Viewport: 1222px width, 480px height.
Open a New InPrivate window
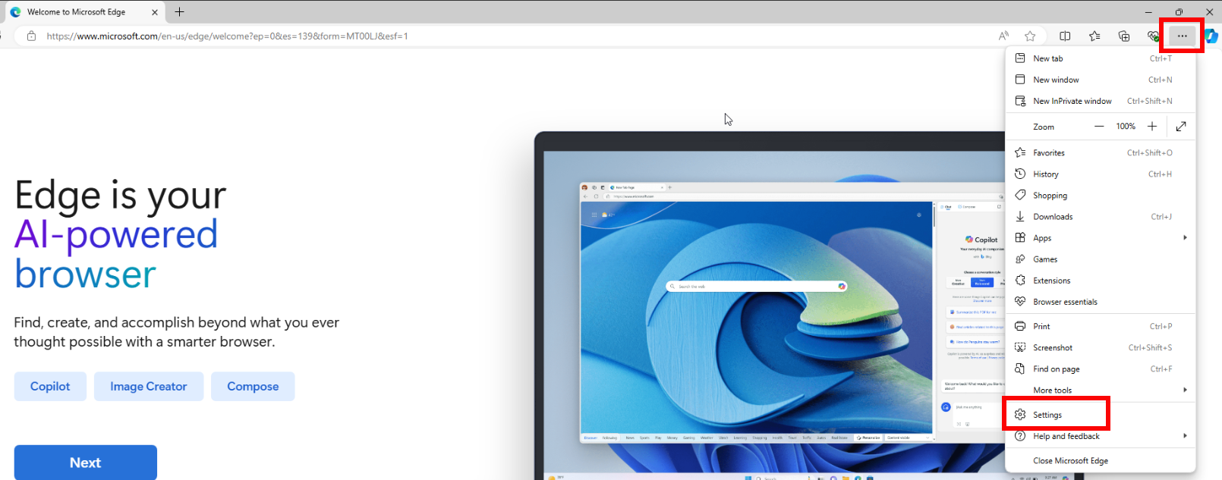coord(1101,101)
